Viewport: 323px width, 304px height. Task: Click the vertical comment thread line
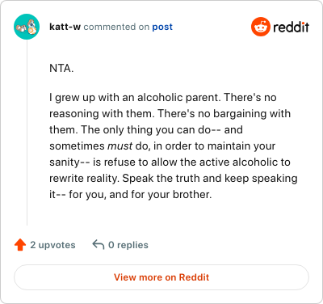point(27,133)
